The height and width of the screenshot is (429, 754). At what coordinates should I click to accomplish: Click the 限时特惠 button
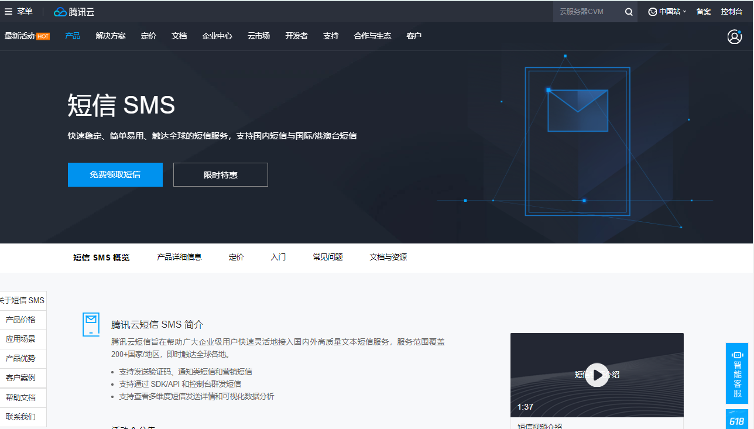pyautogui.click(x=220, y=175)
